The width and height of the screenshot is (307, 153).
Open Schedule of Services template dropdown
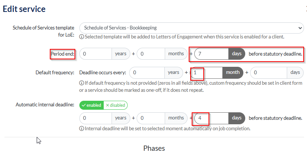click(x=187, y=28)
